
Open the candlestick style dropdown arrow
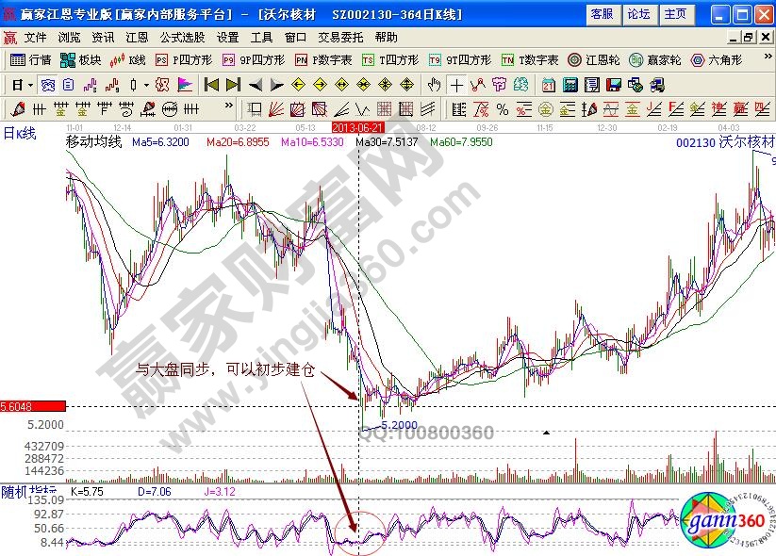[146, 84]
